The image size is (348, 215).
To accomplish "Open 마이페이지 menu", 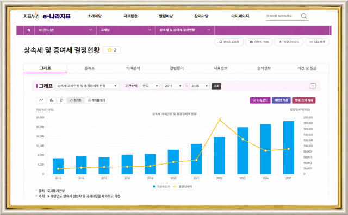I will click(x=240, y=16).
